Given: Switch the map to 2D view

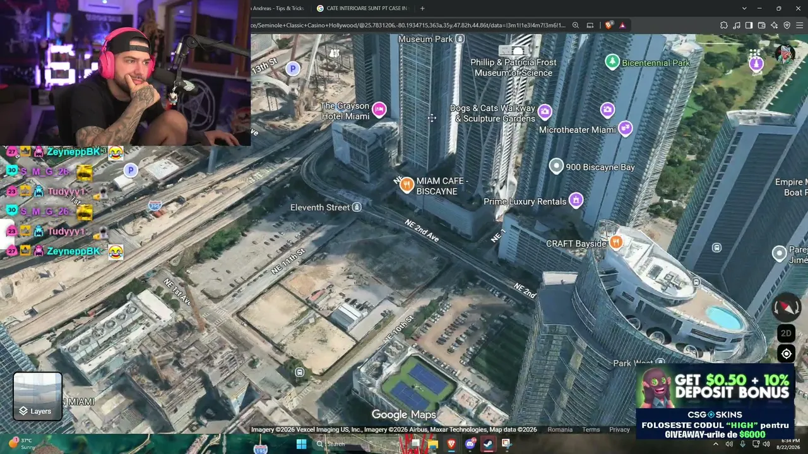Looking at the screenshot, I should (x=787, y=333).
